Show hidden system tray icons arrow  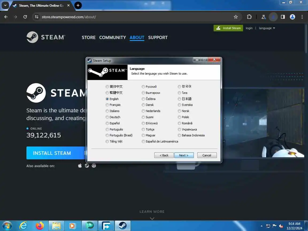pos(261,226)
